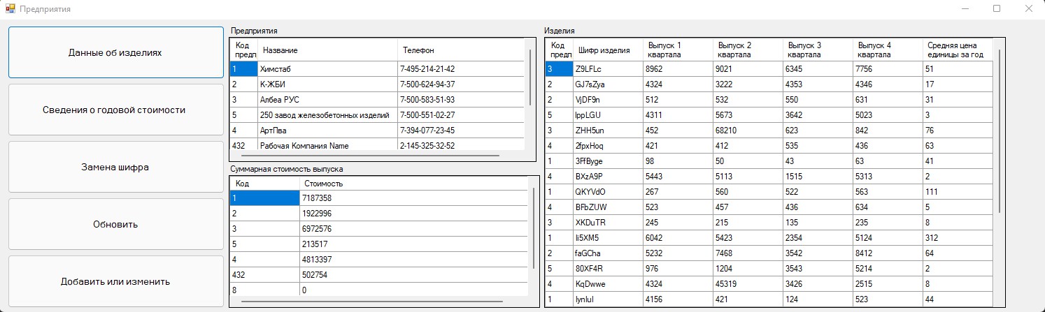This screenshot has width=1045, height=312.
Task: Select product code "GJ7sZya"
Action: pos(608,84)
